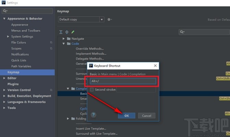Click the expand all icon in Keymap toolbar
This screenshot has width=230, height=137.
[61, 32]
